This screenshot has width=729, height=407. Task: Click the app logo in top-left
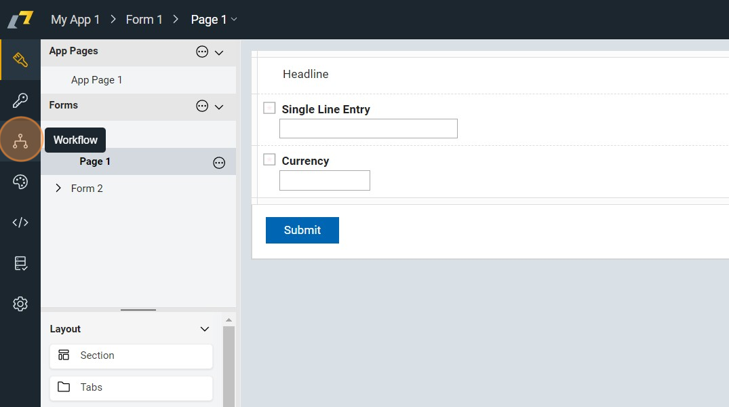coord(20,20)
